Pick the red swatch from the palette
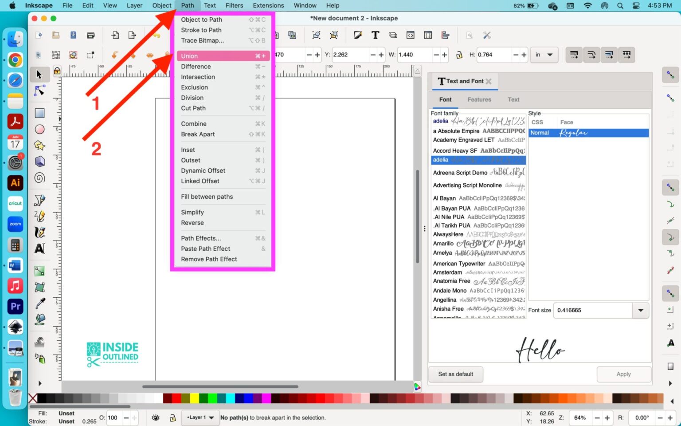 pos(176,398)
